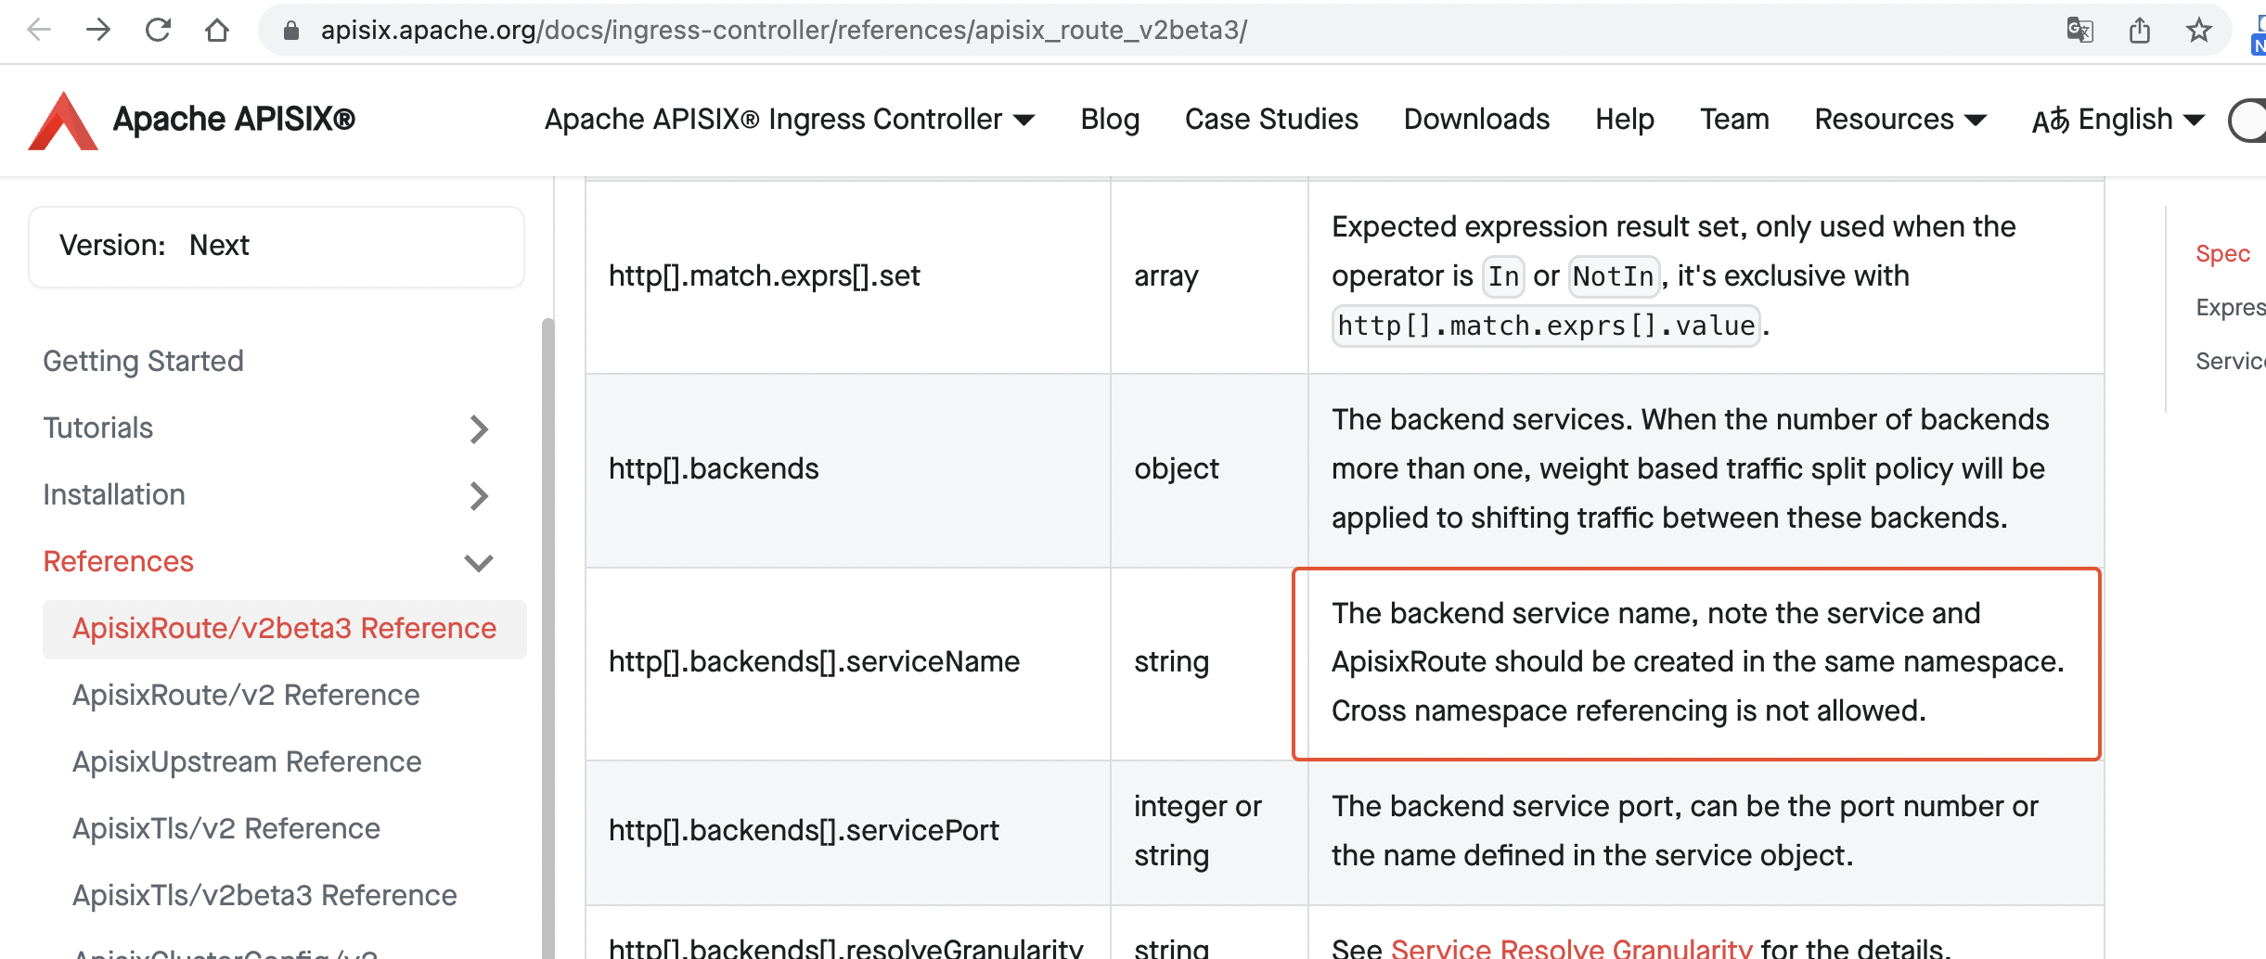Viewport: 2266px width, 959px height.
Task: Open search using the magnifier icon
Action: click(x=2248, y=120)
